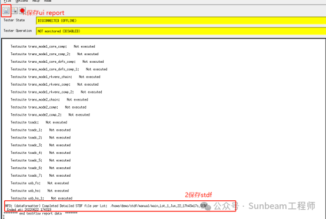Viewport: 326px width, 219px height.
Task: Select the 'Testsuite trans_mode1_core_comp:' line
Action: (x=53, y=46)
